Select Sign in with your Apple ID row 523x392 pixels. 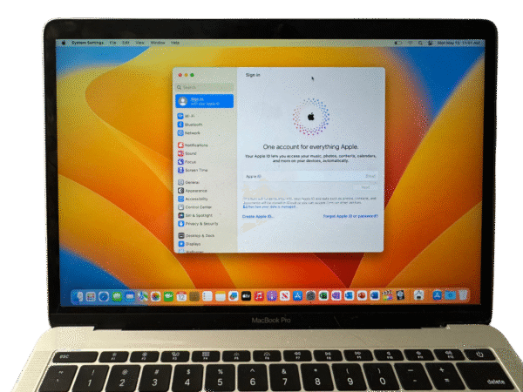tap(205, 101)
